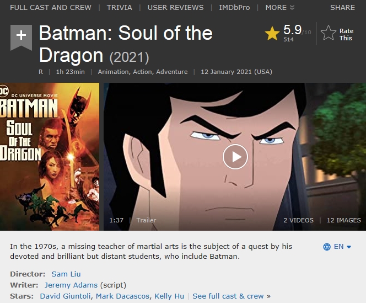This screenshot has height=303, width=366.
Task: Expand the MORE dropdown menu
Action: tap(279, 8)
